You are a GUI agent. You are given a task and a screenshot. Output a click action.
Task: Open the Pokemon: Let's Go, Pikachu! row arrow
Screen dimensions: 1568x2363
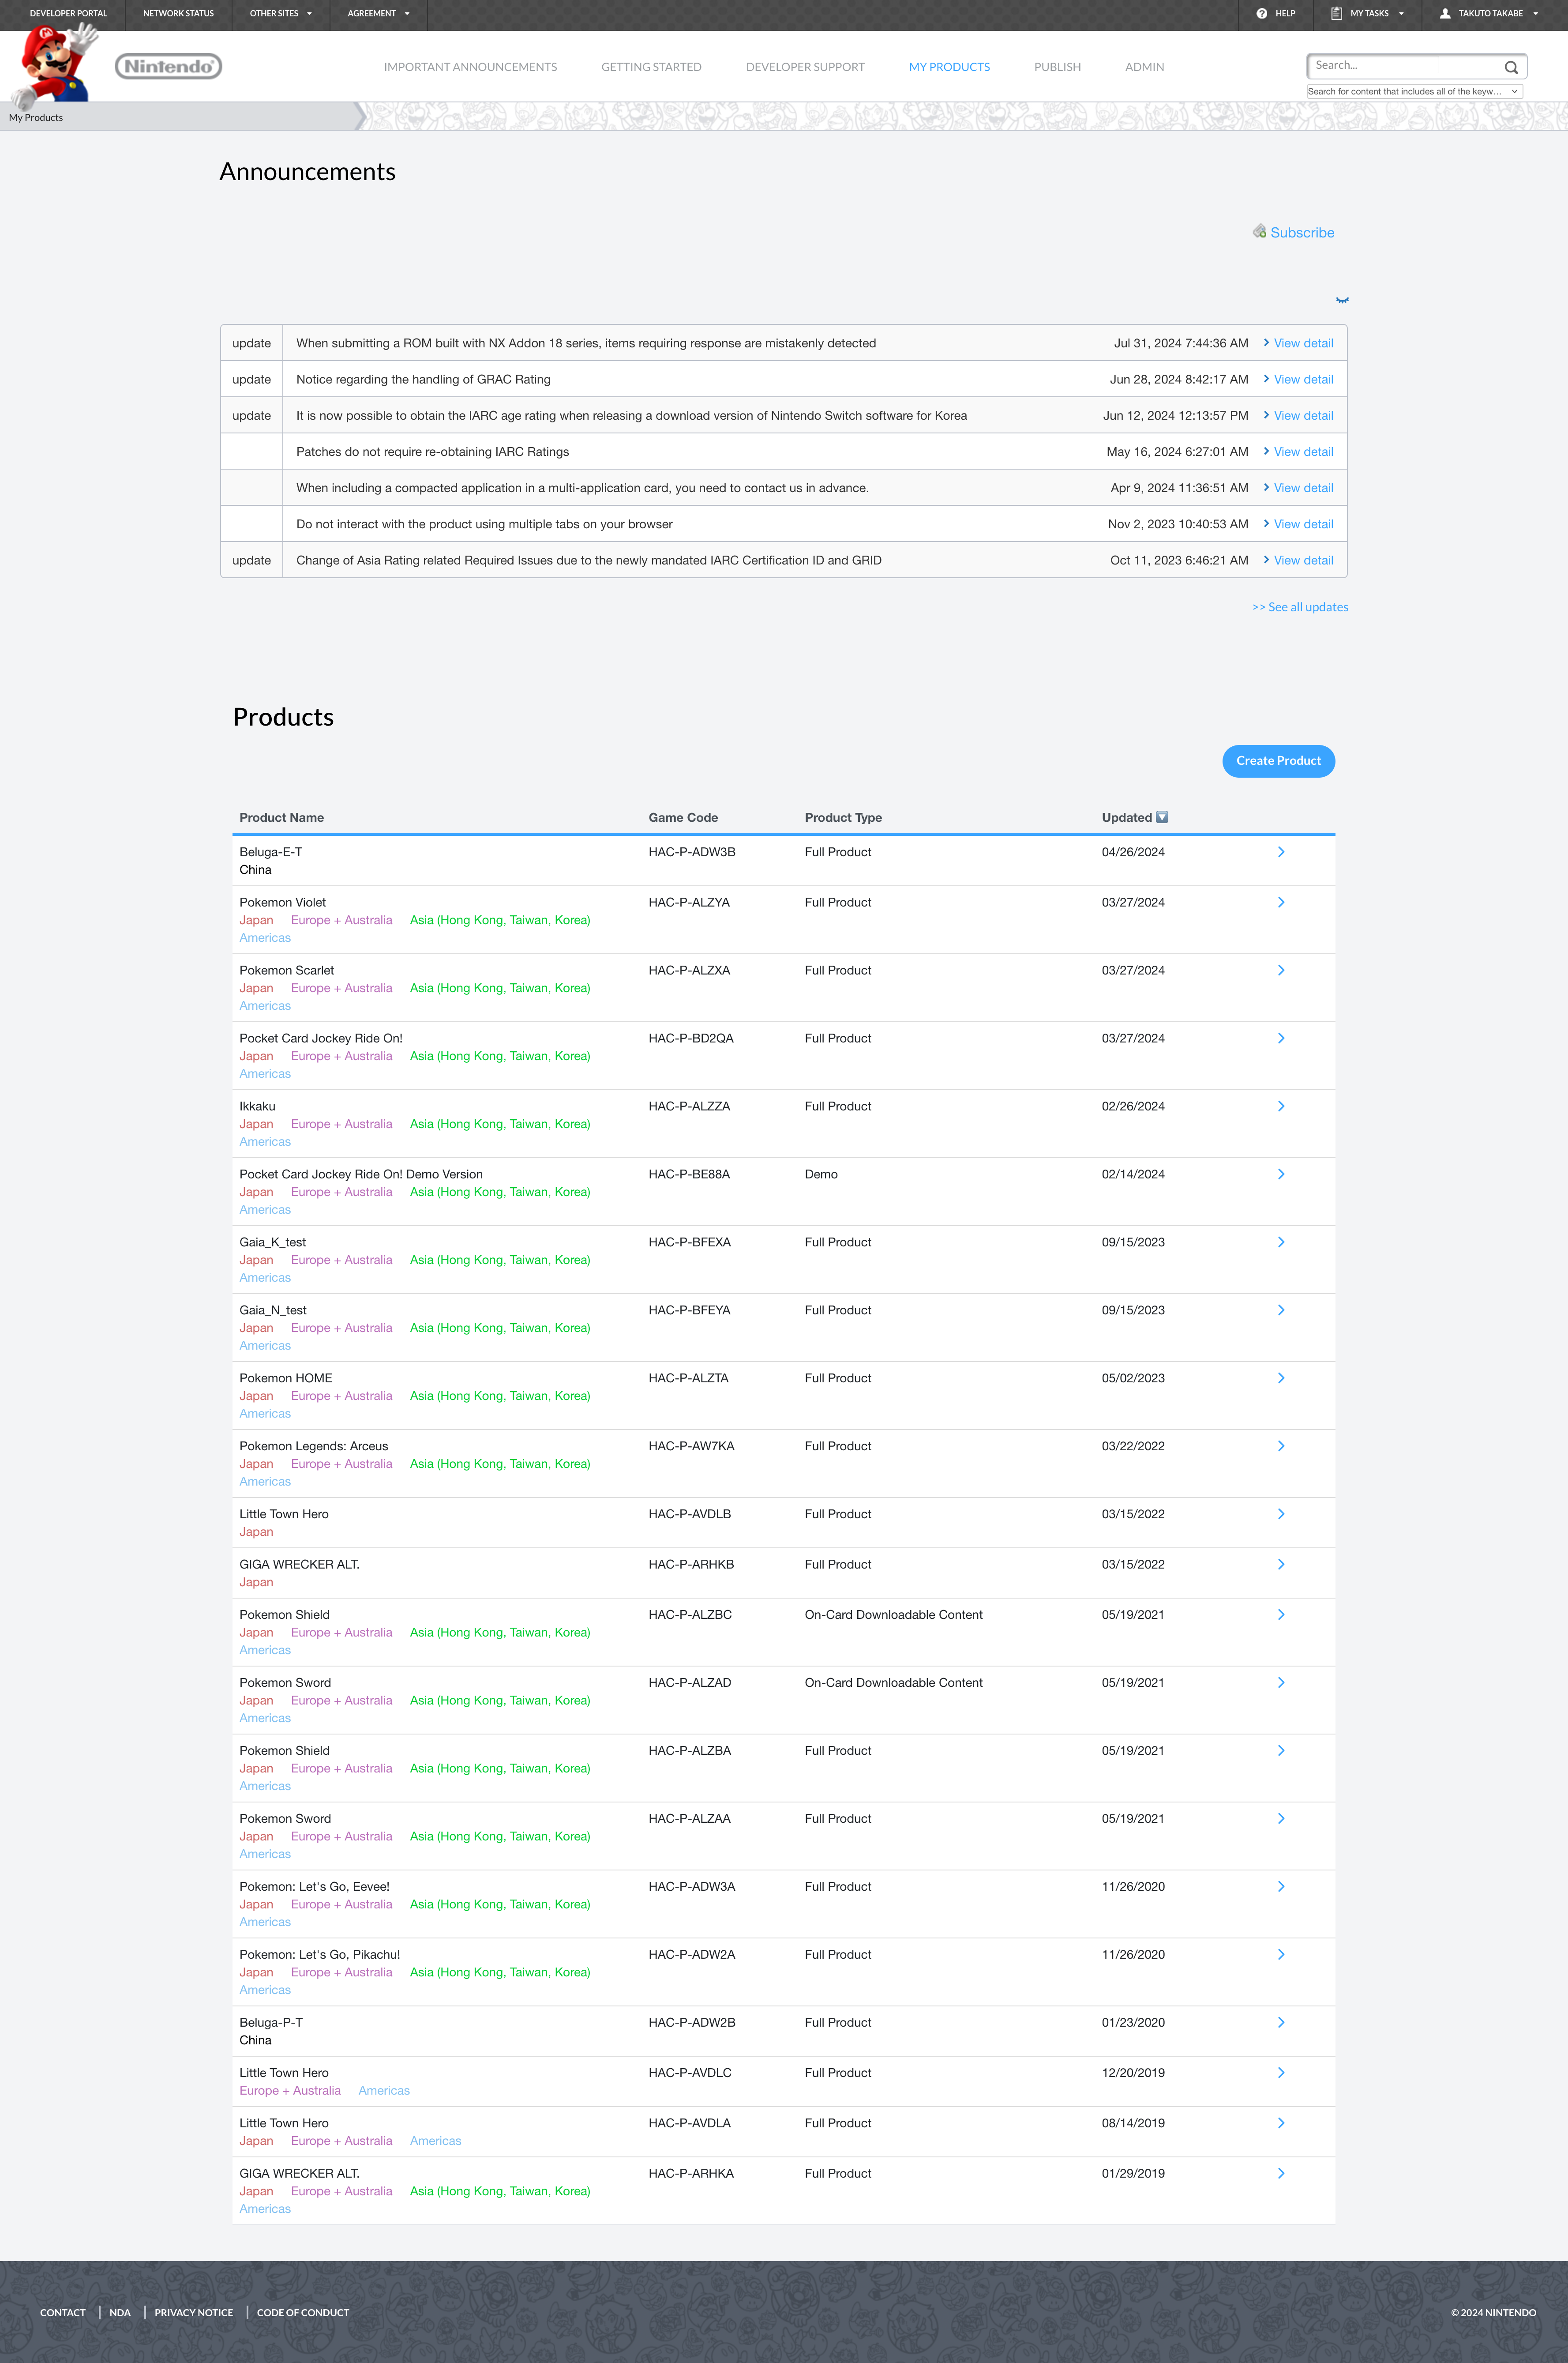pos(1281,1955)
